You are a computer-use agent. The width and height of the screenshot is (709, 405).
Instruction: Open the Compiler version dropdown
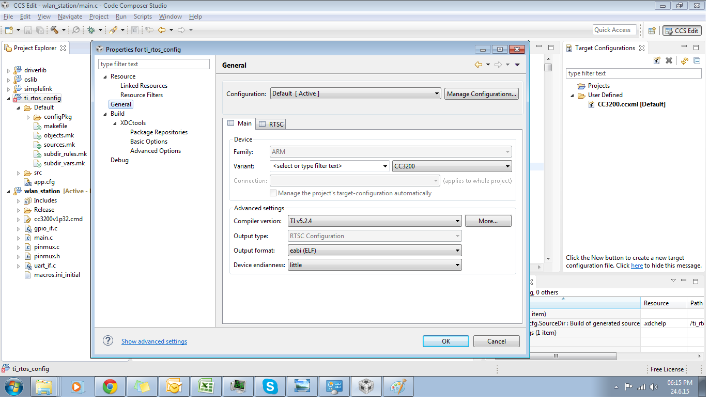coord(457,221)
